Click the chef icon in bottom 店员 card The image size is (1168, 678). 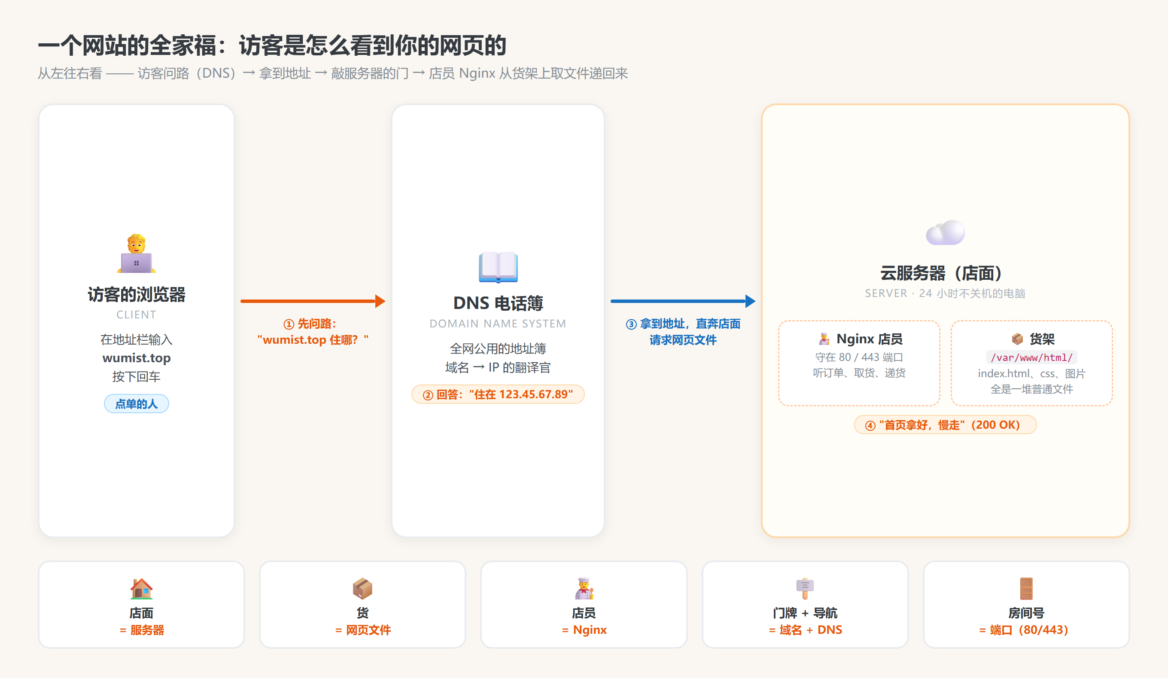(x=584, y=588)
